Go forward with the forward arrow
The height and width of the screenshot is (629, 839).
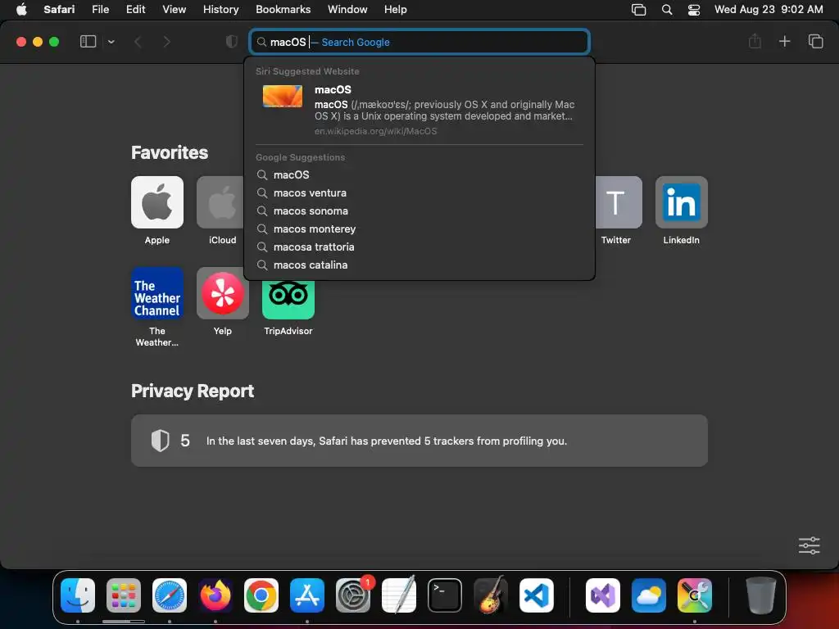[x=167, y=42]
